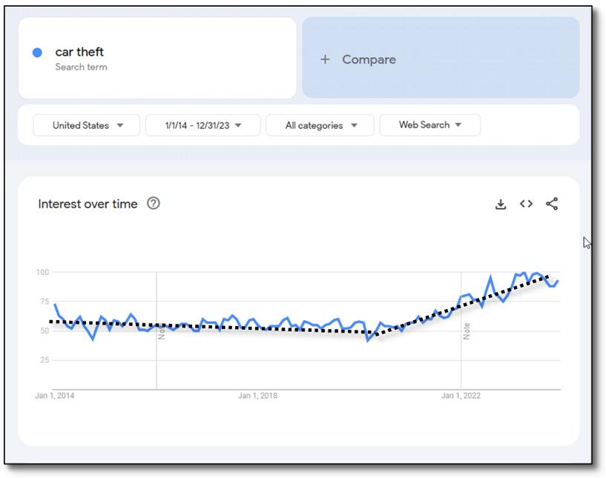This screenshot has height=478, width=606.
Task: Download the Interest over time CSV
Action: click(501, 205)
